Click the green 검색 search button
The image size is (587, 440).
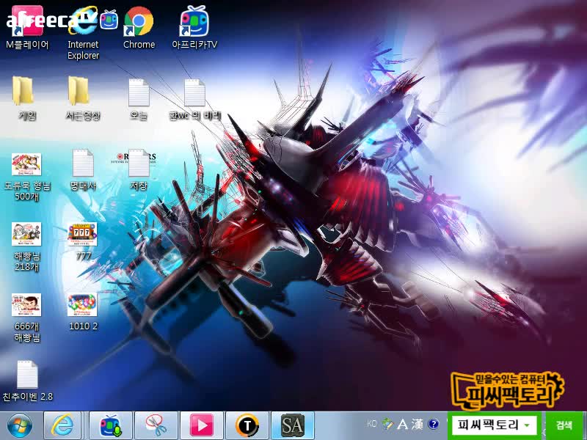point(564,425)
